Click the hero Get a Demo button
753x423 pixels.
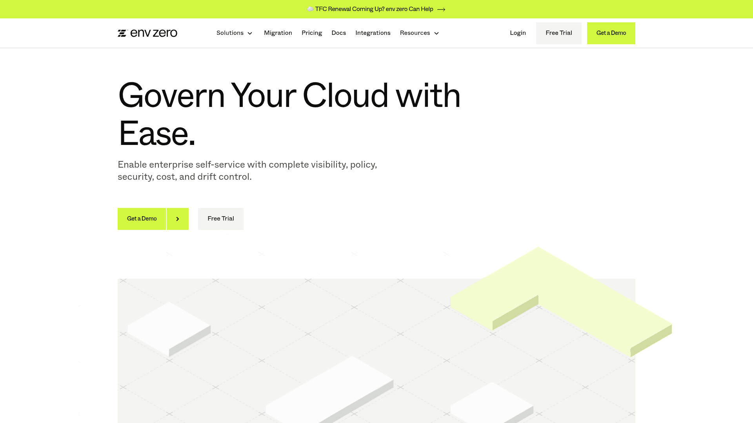click(142, 219)
